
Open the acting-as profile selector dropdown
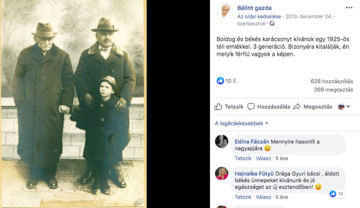[344, 106]
